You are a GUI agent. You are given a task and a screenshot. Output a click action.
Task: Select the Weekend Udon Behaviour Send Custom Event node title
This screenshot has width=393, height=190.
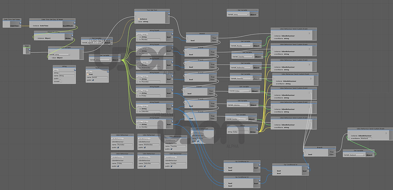point(370,129)
